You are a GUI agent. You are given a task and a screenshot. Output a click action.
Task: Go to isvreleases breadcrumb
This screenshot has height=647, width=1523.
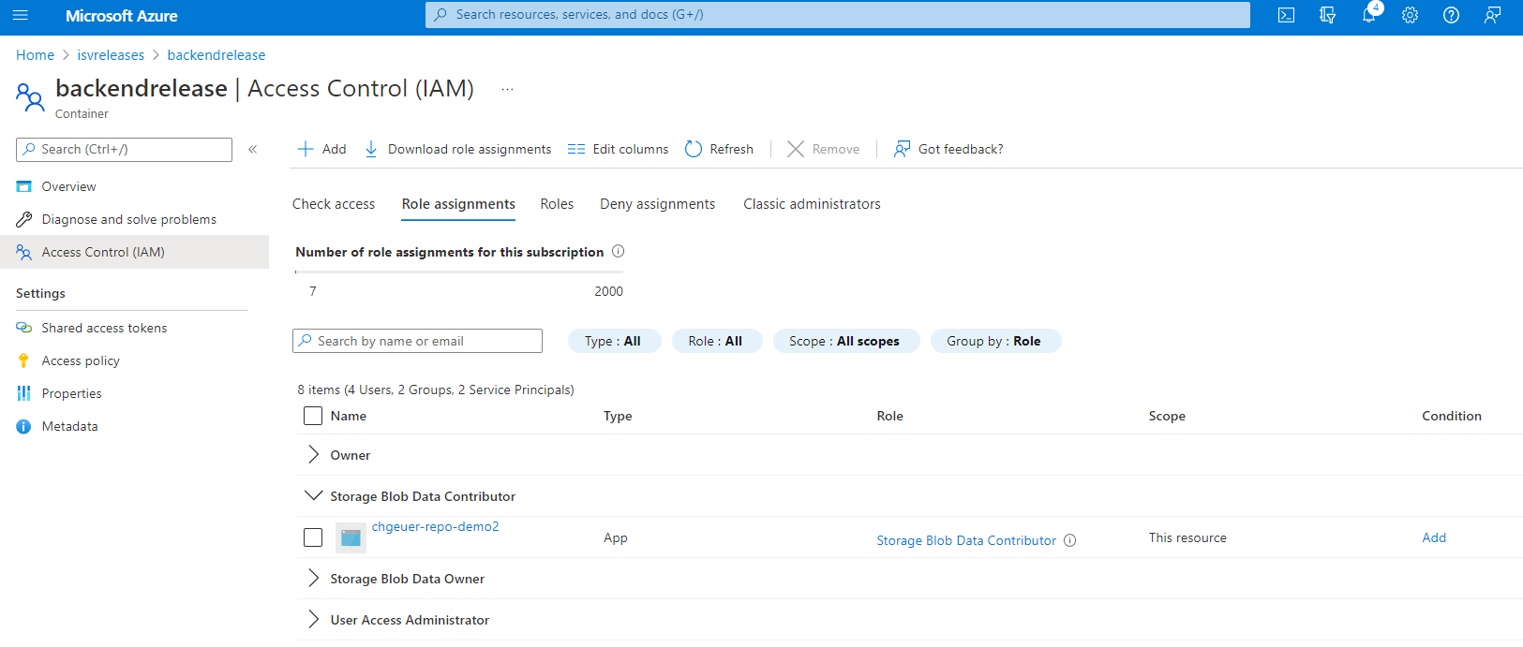coord(111,55)
